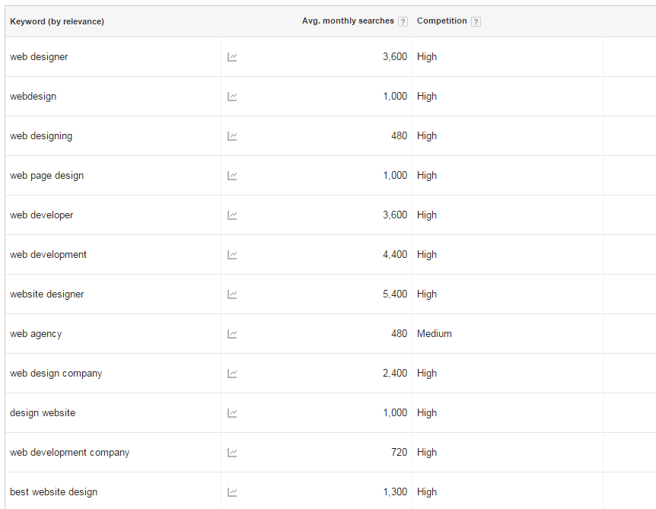
Task: Select the Medium competition label for web agency
Action: pyautogui.click(x=435, y=333)
